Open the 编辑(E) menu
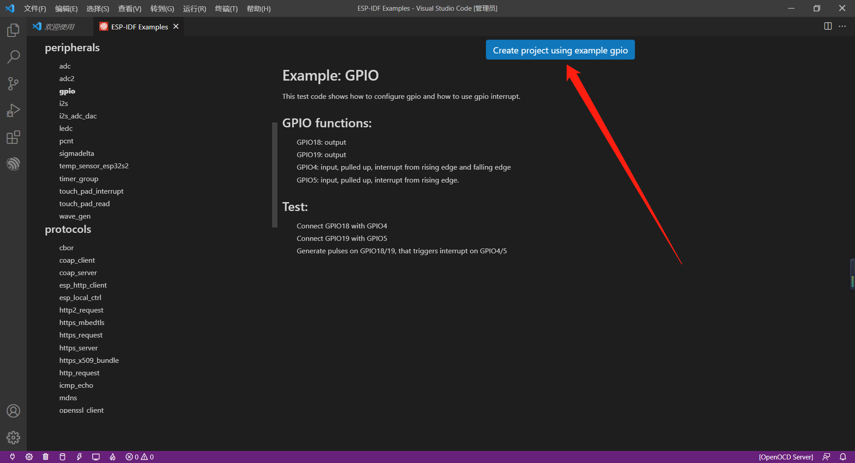The height and width of the screenshot is (463, 855). (x=66, y=8)
